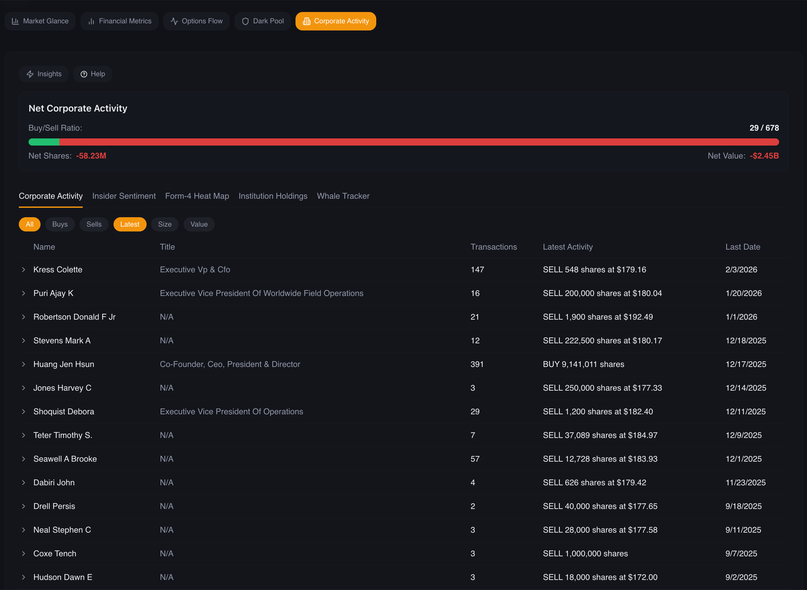This screenshot has height=590, width=807.
Task: Open the Whale Tracker tab
Action: (343, 196)
